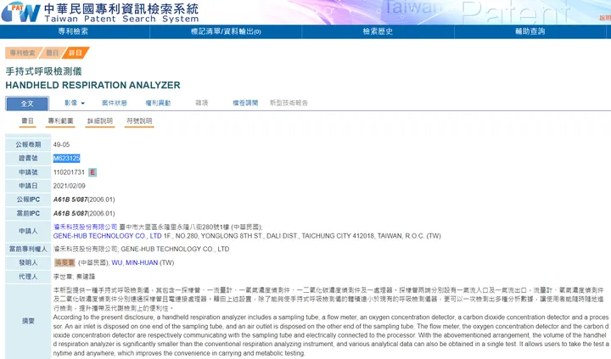Viewport: 611px width, 359px height.
Task: Click the PAT TW logo icon
Action: point(20,12)
